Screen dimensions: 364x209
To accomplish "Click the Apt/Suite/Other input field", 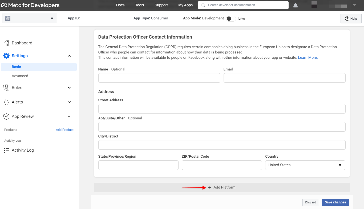I will pyautogui.click(x=222, y=127).
